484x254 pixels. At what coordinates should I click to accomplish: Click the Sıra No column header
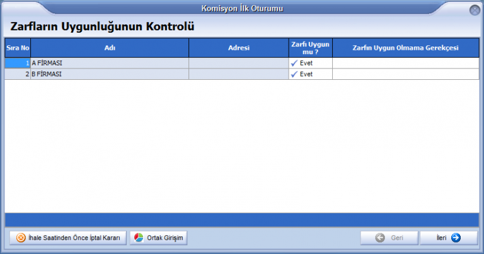18,48
